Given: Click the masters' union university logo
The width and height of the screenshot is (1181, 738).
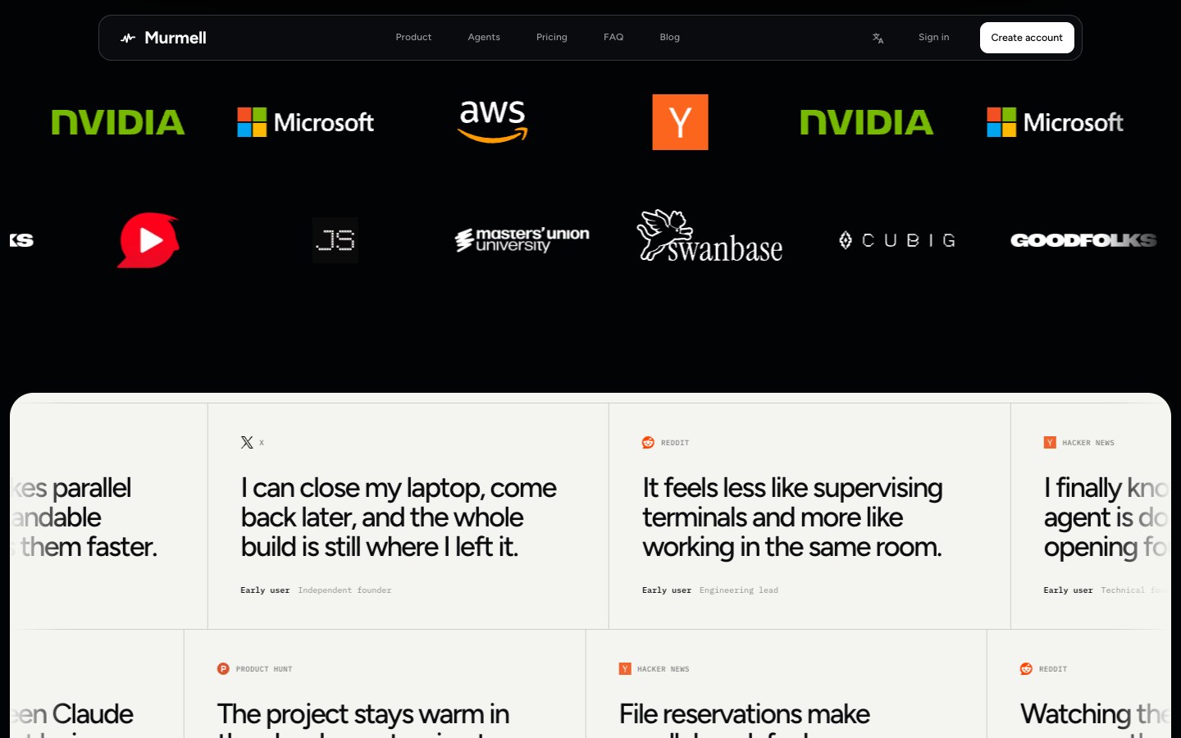Looking at the screenshot, I should pos(522,240).
